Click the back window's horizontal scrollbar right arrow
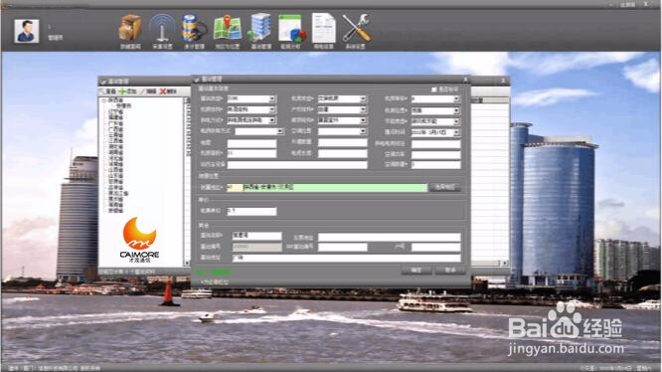The width and height of the screenshot is (662, 372). pyautogui.click(x=505, y=263)
